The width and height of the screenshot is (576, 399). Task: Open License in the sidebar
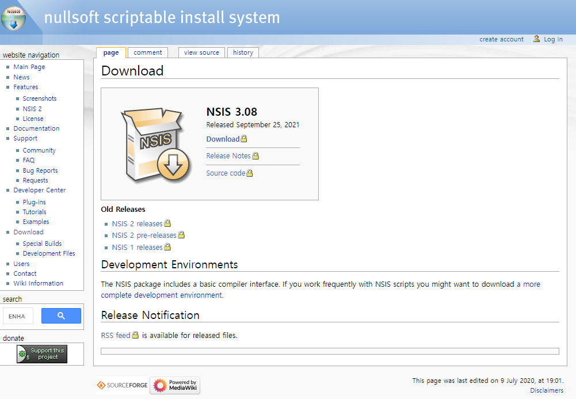click(33, 119)
